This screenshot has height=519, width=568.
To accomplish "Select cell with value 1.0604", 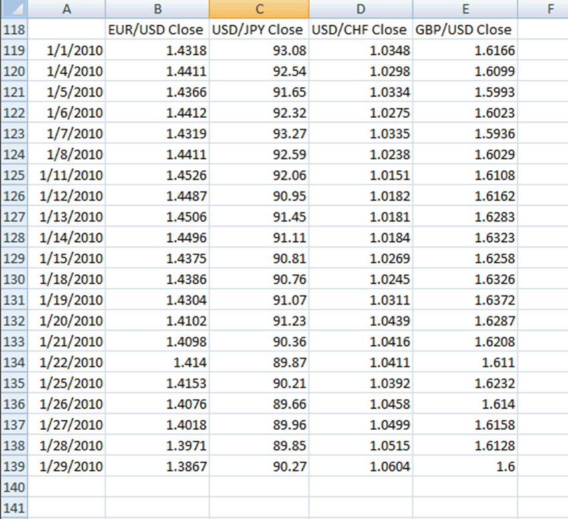I will coord(360,467).
